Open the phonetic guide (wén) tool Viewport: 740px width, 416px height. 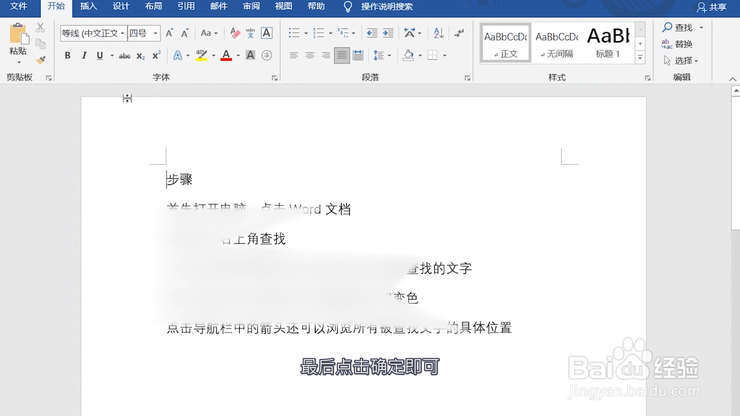pyautogui.click(x=251, y=33)
